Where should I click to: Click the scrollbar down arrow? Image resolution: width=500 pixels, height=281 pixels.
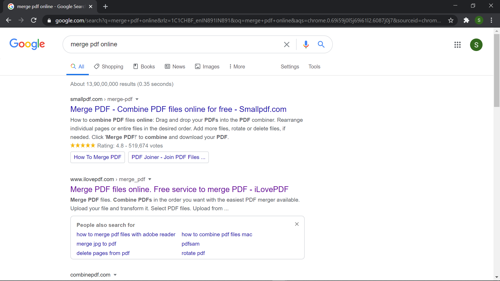tap(497, 277)
